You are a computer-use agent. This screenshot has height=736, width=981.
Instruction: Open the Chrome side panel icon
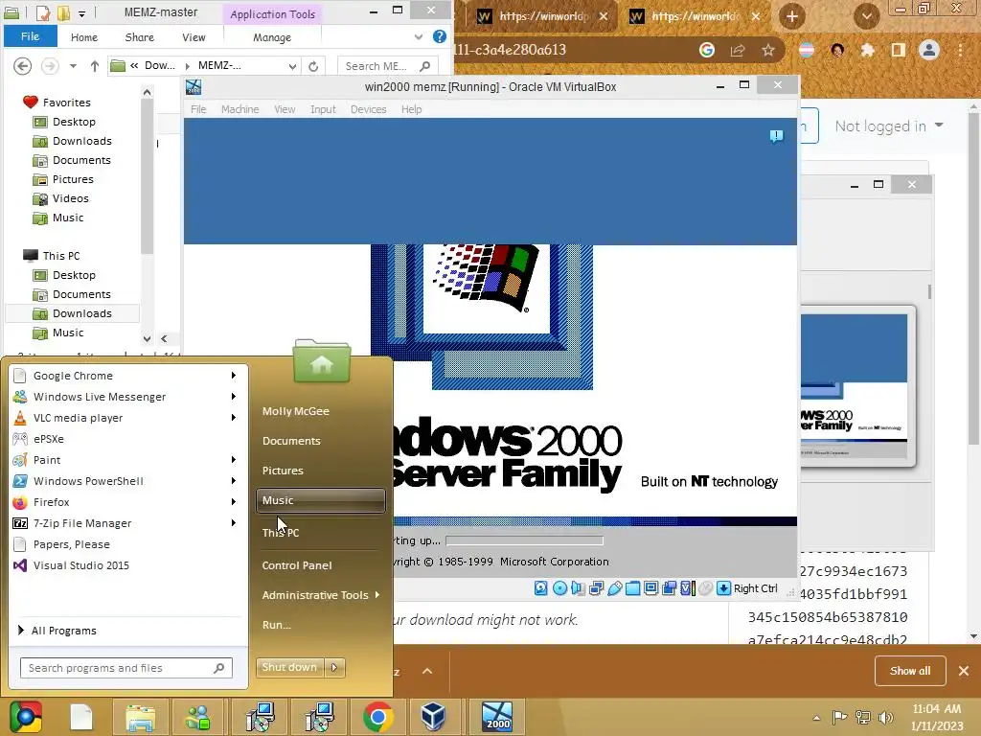pyautogui.click(x=899, y=50)
